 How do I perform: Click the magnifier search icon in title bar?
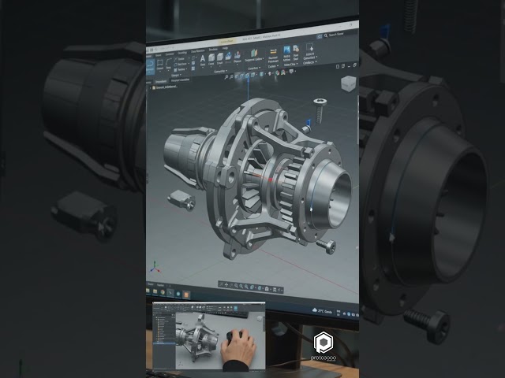click(x=326, y=35)
